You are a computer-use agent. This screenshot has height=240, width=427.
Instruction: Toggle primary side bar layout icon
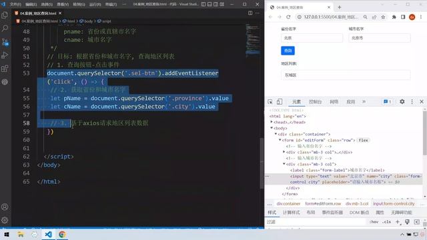203,4
